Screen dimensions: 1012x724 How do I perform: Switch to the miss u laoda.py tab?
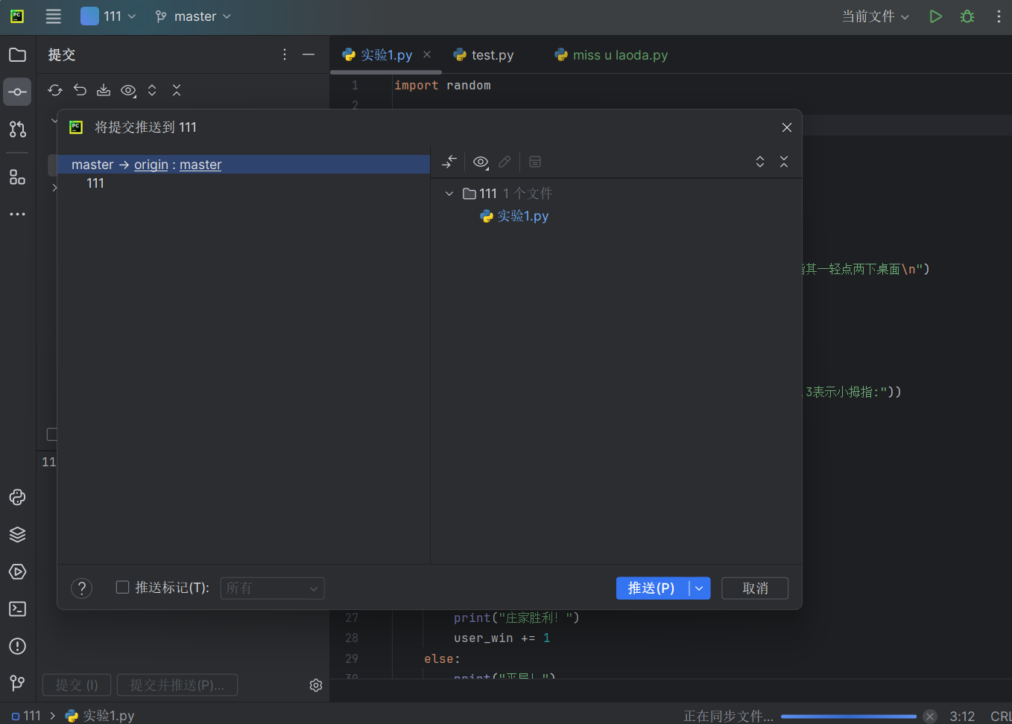(x=619, y=55)
